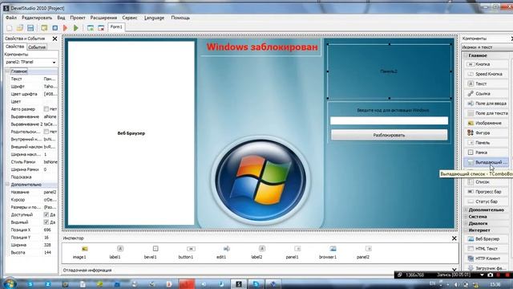Pick the HTML Текст component

(487, 249)
